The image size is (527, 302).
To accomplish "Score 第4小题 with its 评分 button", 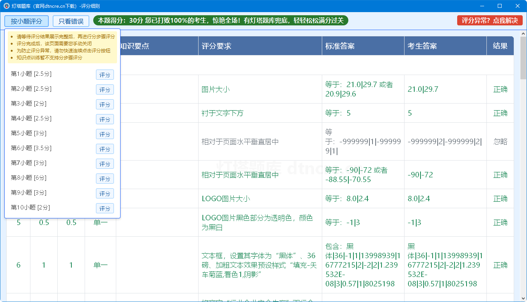I will (x=105, y=120).
